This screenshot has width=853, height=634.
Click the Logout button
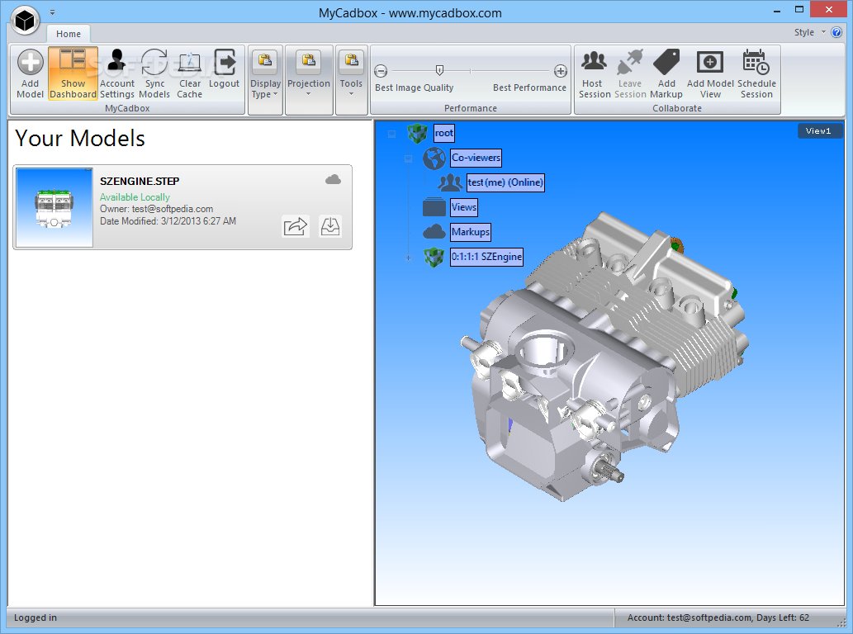224,69
